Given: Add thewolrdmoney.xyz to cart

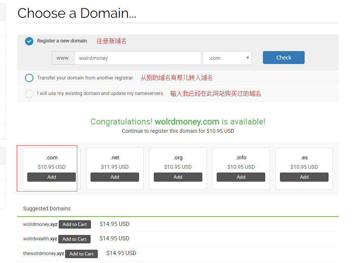Looking at the screenshot, I should [x=81, y=254].
